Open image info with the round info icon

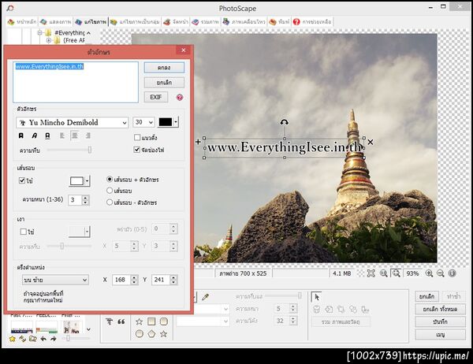point(452,273)
